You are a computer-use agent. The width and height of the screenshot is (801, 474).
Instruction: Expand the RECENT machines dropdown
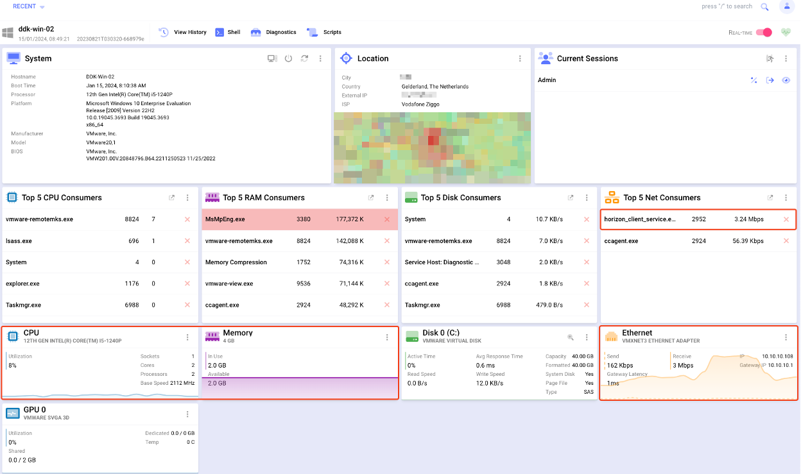[x=26, y=6]
